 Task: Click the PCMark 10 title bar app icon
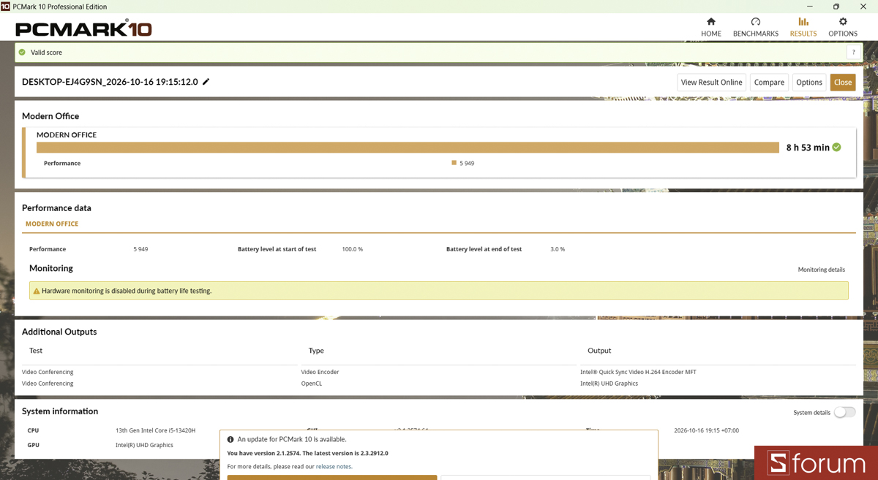pos(6,7)
